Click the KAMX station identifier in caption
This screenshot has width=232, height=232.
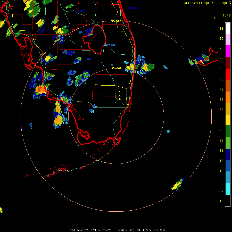(x=123, y=230)
